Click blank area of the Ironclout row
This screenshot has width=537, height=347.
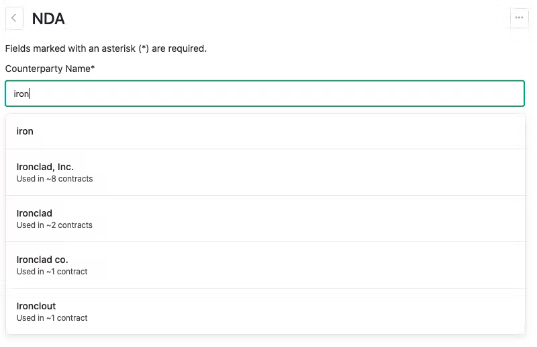coord(308,311)
